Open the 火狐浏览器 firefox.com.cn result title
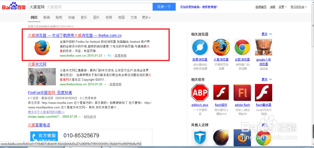Viewport: 314px width, 148px height. (74, 36)
